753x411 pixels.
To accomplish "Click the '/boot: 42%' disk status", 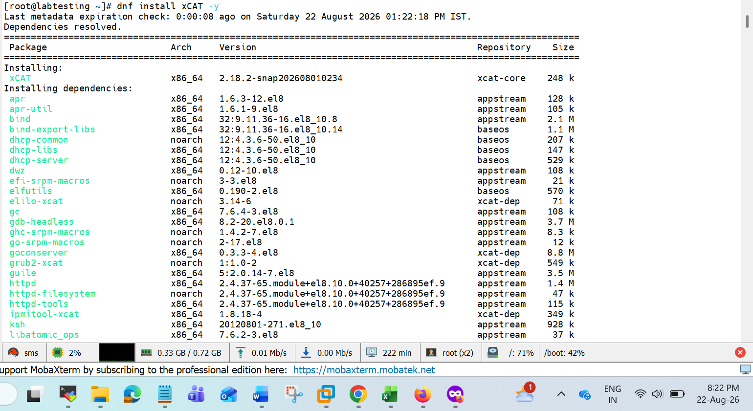I will (x=564, y=353).
